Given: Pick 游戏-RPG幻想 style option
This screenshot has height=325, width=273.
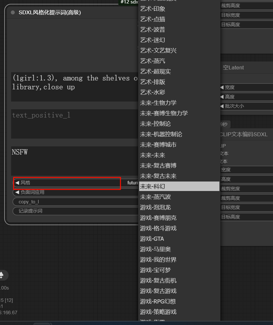Looking at the screenshot, I should pyautogui.click(x=179, y=301).
